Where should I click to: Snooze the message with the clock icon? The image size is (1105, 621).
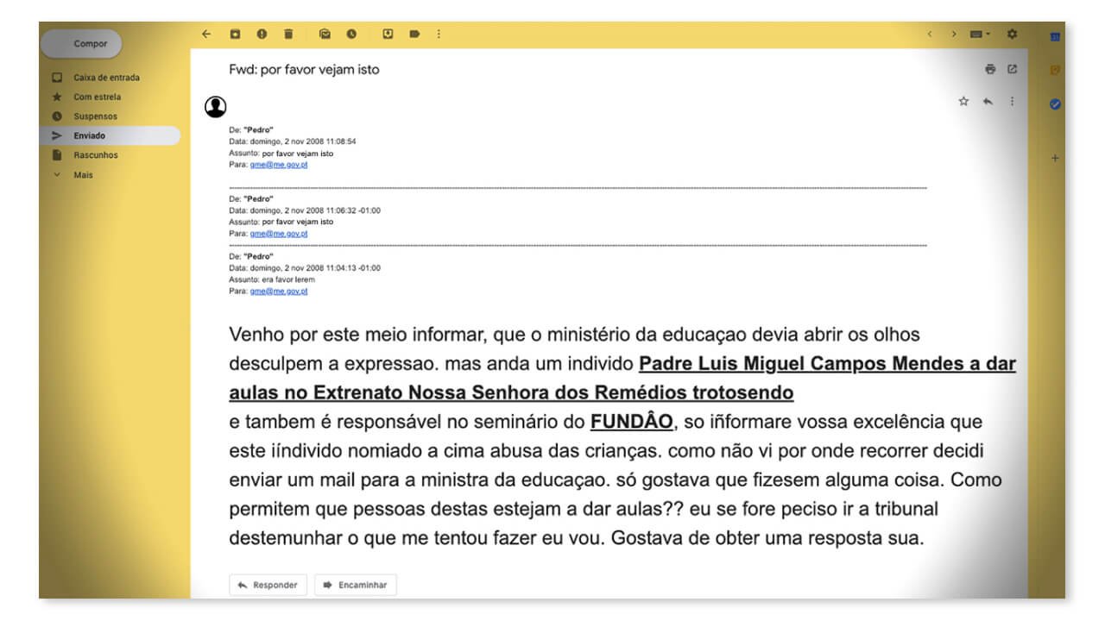(x=351, y=34)
